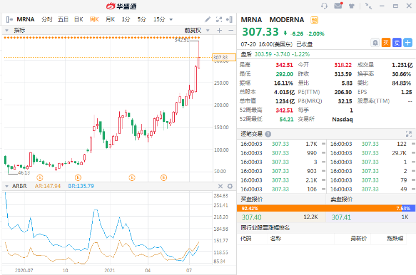Select the 周K weekly candlestick tab
The height and width of the screenshot is (275, 416).
(94, 19)
